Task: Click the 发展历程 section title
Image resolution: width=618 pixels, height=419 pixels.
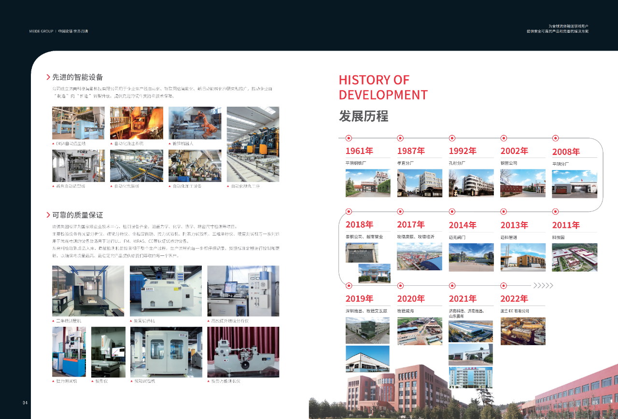Action: (363, 116)
